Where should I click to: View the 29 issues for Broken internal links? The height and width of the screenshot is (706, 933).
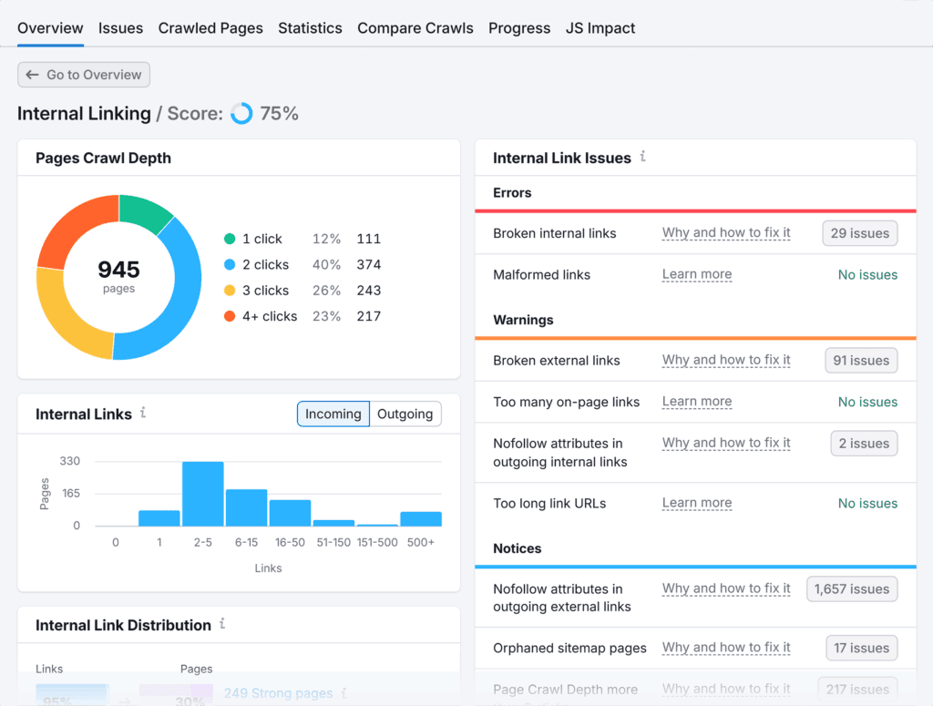tap(859, 233)
